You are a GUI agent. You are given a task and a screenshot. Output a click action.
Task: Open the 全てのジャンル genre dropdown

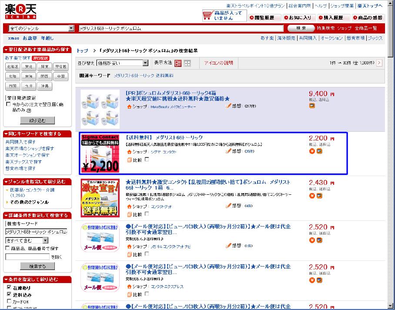point(42,28)
